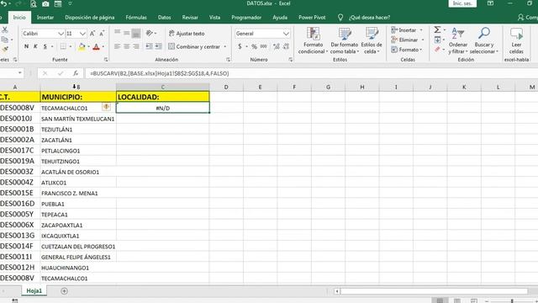Image resolution: width=538 pixels, height=303 pixels.
Task: Click the Cut scissors icon
Action: 5,30
